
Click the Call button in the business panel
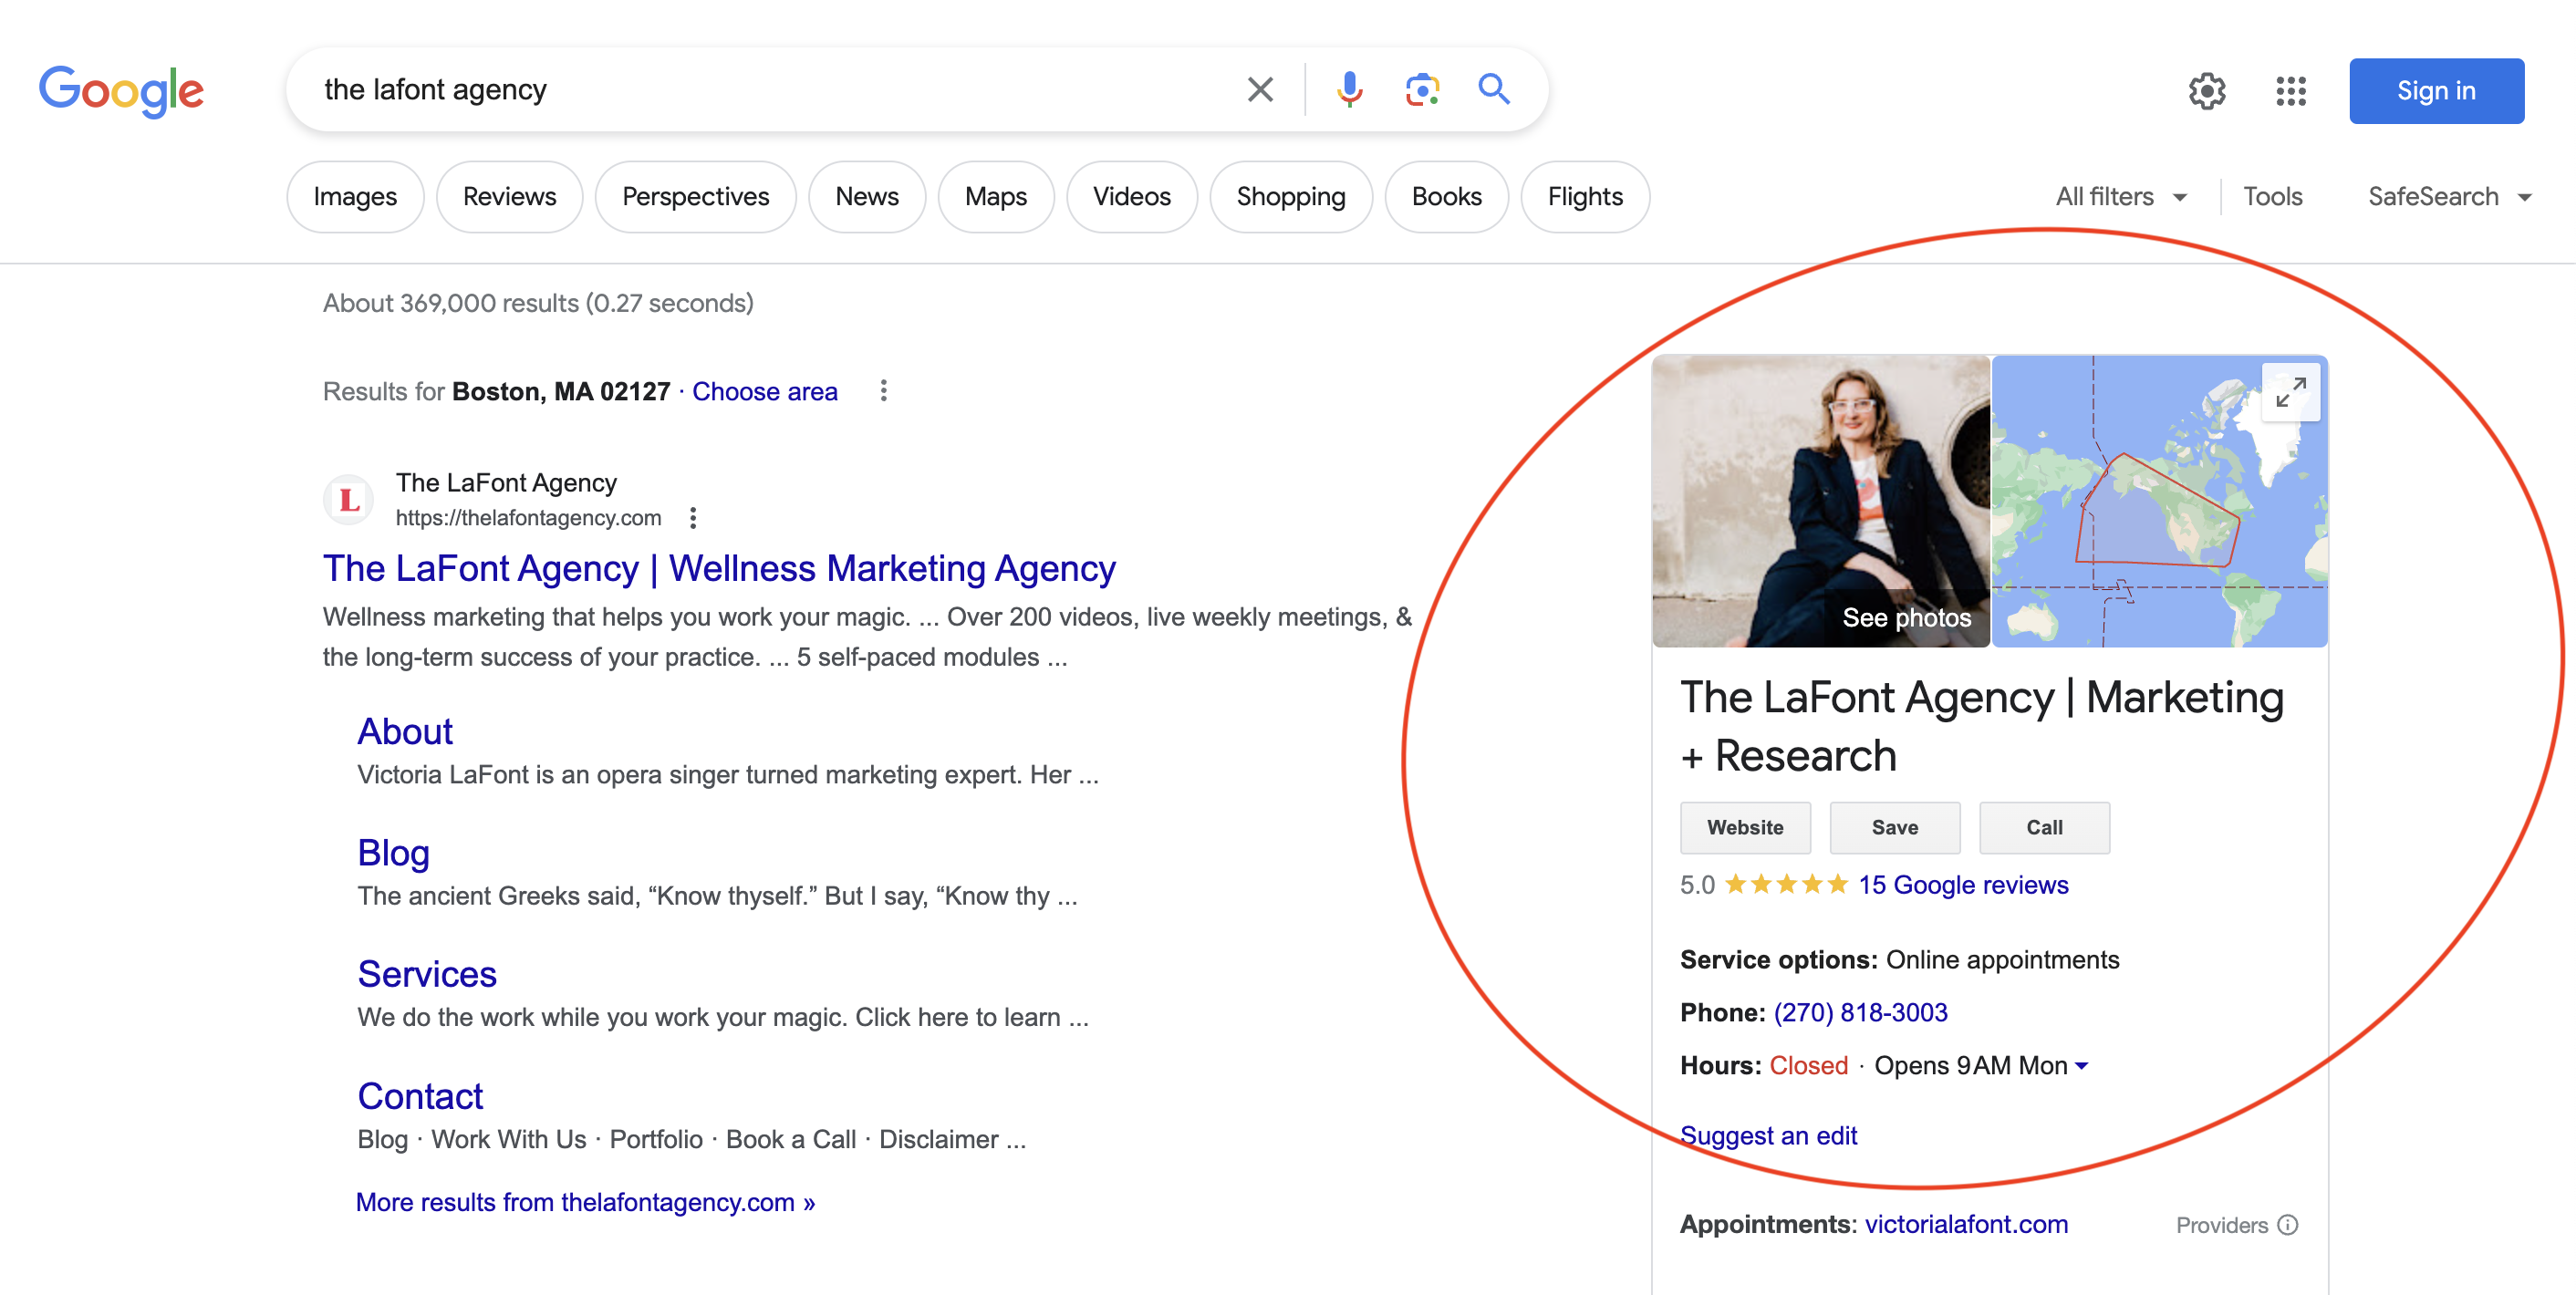tap(2044, 828)
